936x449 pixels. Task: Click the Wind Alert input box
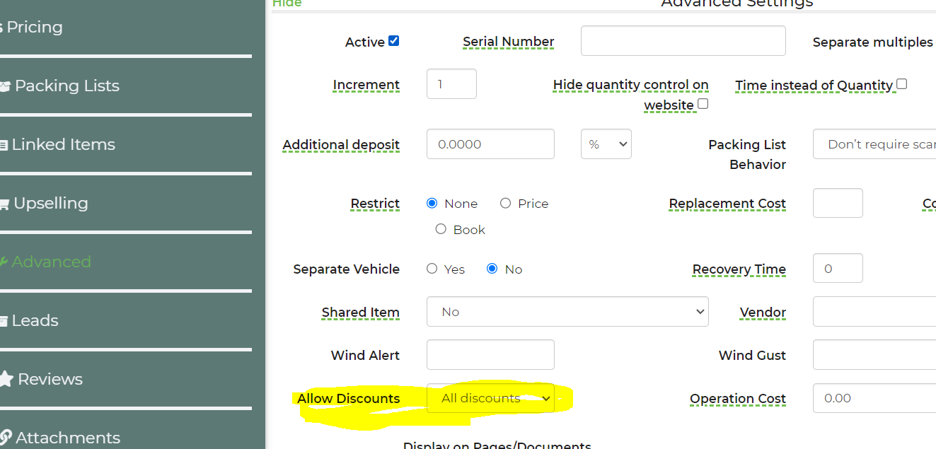tap(490, 355)
